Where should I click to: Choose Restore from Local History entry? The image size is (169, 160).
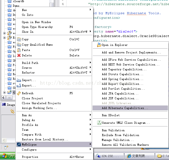(54, 139)
